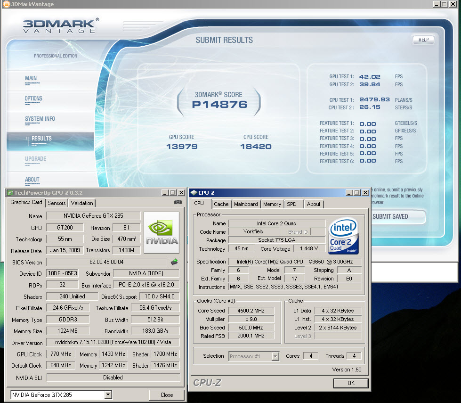461x403 pixels.
Task: Open OPTIONS in 3DMark sidebar
Action: point(33,99)
